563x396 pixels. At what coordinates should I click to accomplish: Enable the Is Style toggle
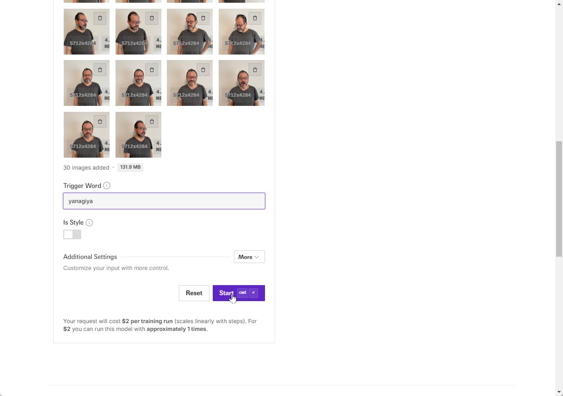pyautogui.click(x=72, y=235)
